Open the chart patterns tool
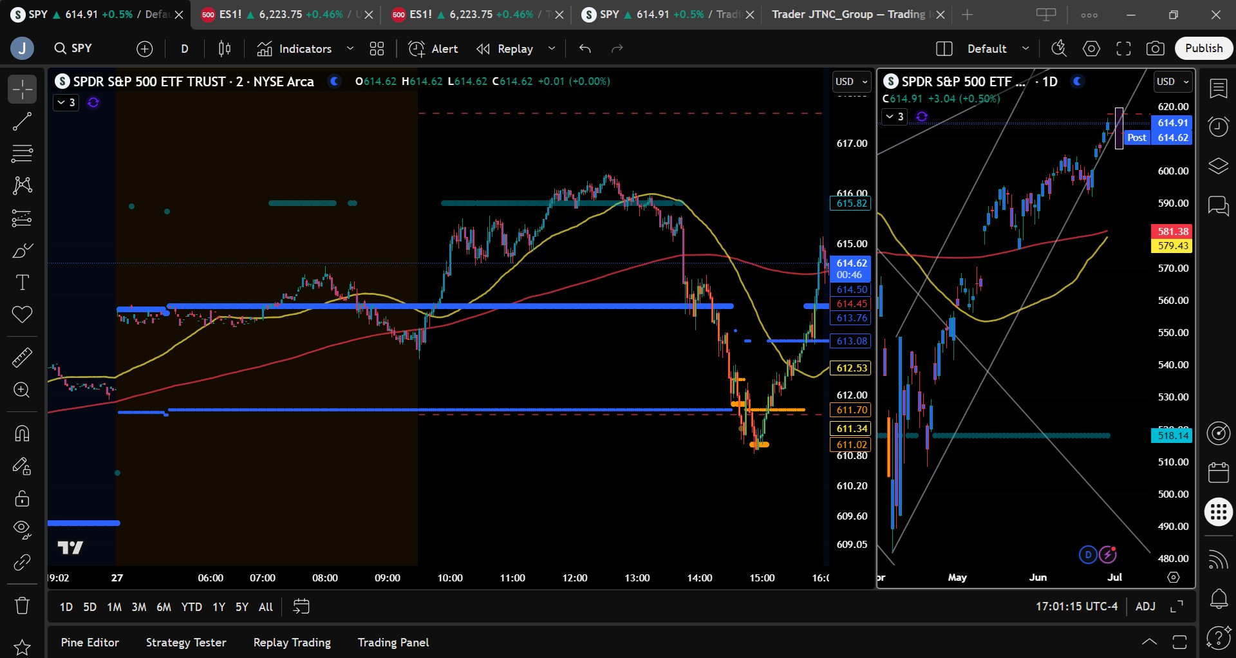The image size is (1236, 658). pos(22,186)
